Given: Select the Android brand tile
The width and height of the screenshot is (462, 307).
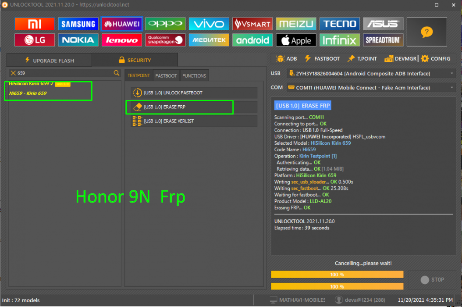Looking at the screenshot, I should [252, 40].
